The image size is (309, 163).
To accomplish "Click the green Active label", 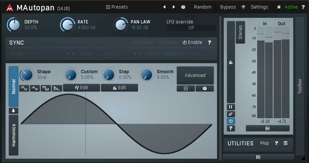I will click(x=291, y=7).
